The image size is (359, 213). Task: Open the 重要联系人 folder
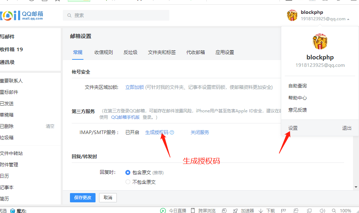click(11, 81)
